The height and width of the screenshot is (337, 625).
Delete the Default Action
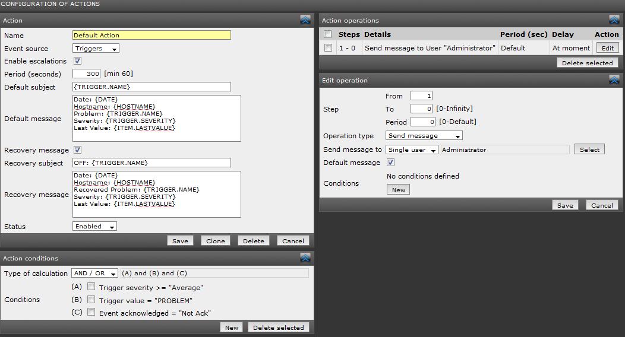click(x=254, y=241)
